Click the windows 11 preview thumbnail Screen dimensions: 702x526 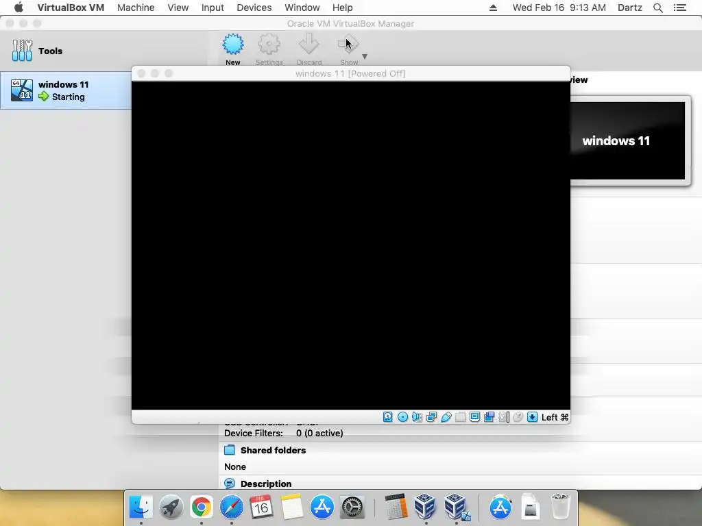pos(627,140)
